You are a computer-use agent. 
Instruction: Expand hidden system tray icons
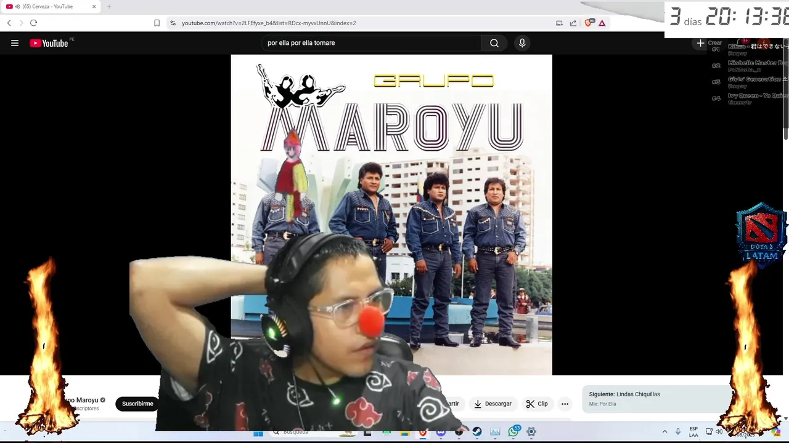pos(664,432)
